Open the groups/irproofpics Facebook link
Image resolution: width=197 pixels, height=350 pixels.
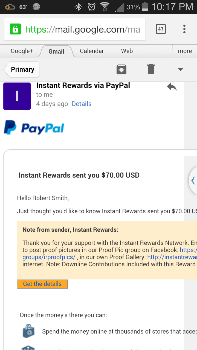tap(49, 257)
